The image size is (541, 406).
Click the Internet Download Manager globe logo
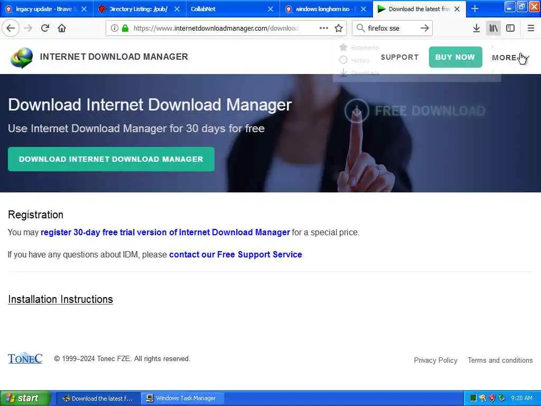click(22, 57)
